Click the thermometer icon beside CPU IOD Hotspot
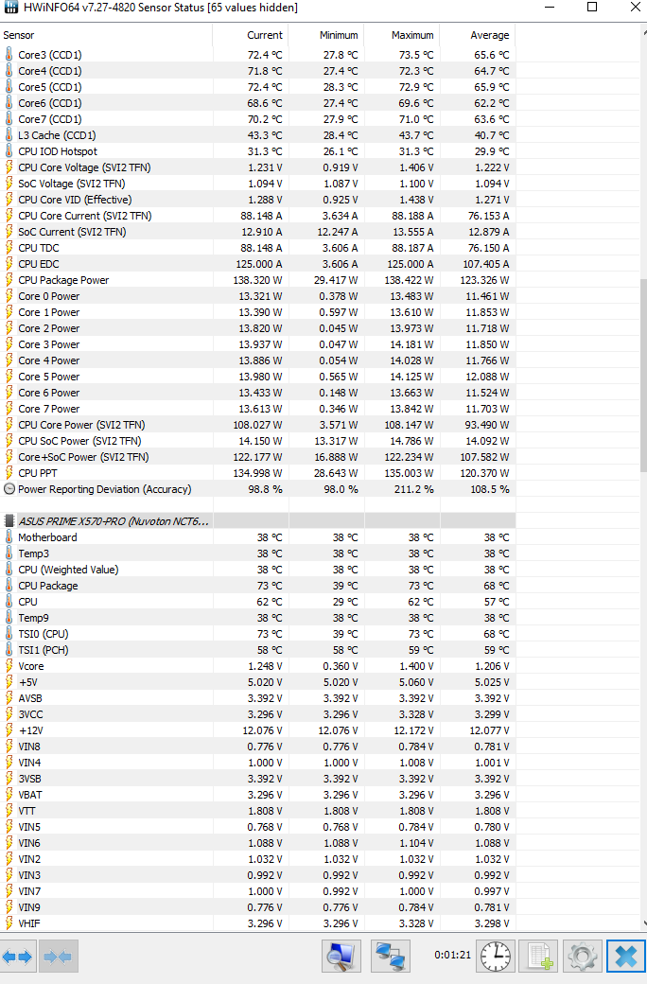The image size is (647, 984). coord(9,151)
